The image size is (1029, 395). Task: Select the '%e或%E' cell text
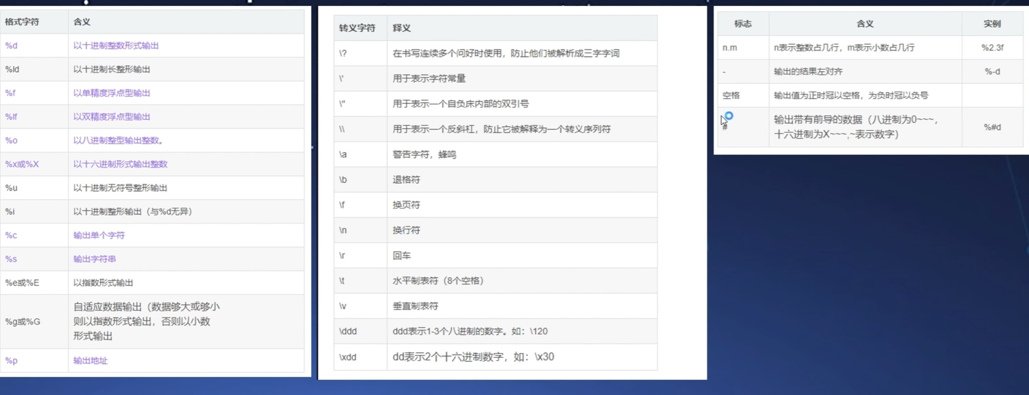coord(22,283)
